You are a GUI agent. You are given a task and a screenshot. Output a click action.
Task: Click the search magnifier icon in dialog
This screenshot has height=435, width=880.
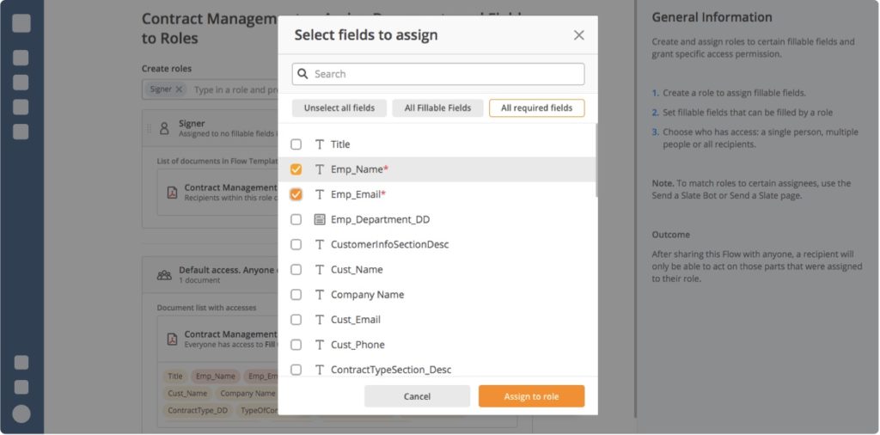[x=302, y=74]
